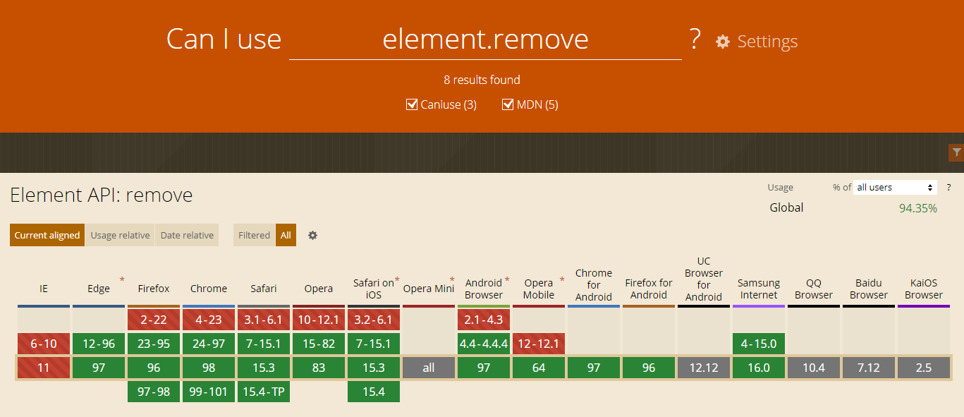Select the Opera column header
This screenshot has width=964, height=417.
click(x=319, y=289)
